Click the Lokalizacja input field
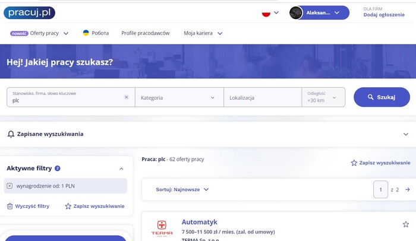416x241 pixels. click(x=263, y=97)
